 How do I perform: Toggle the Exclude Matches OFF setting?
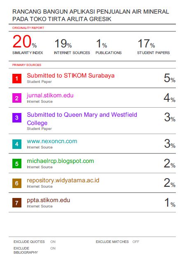tap(136, 242)
